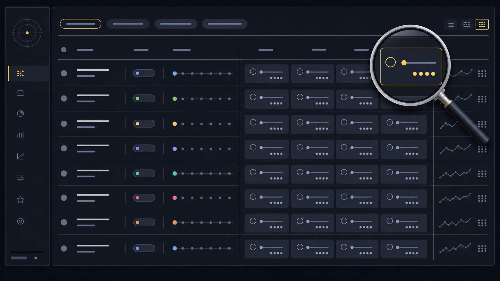Toggle the green switch in second row

pyautogui.click(x=144, y=99)
